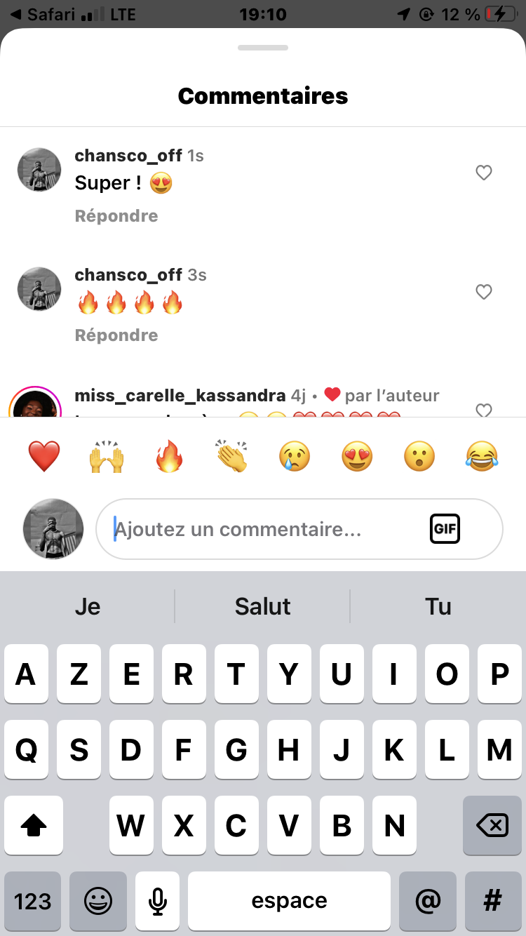Choose the "Salut" keyboard suggestion
526x936 pixels.
pos(263,606)
